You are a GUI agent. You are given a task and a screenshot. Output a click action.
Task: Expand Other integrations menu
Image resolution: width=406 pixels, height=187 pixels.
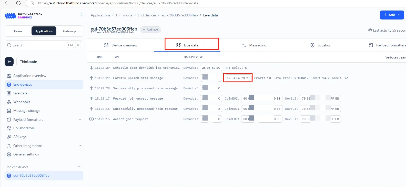pos(80,146)
